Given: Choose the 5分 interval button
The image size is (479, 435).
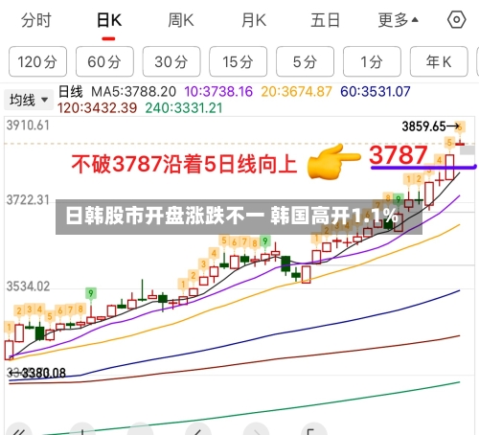Looking at the screenshot, I should tap(305, 61).
